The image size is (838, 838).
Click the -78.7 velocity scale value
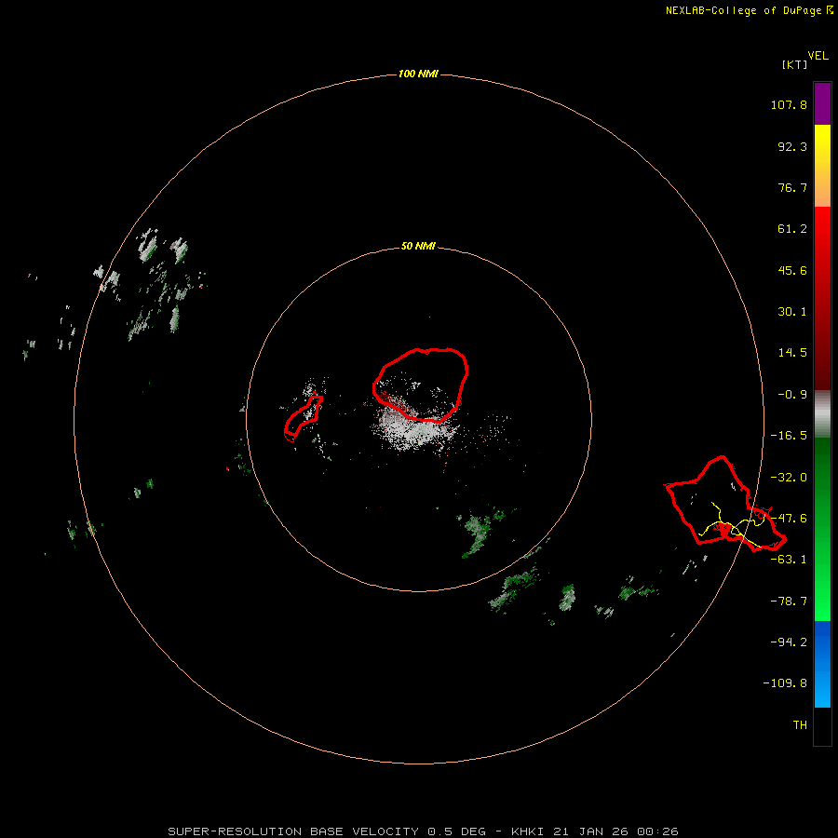[x=789, y=601]
